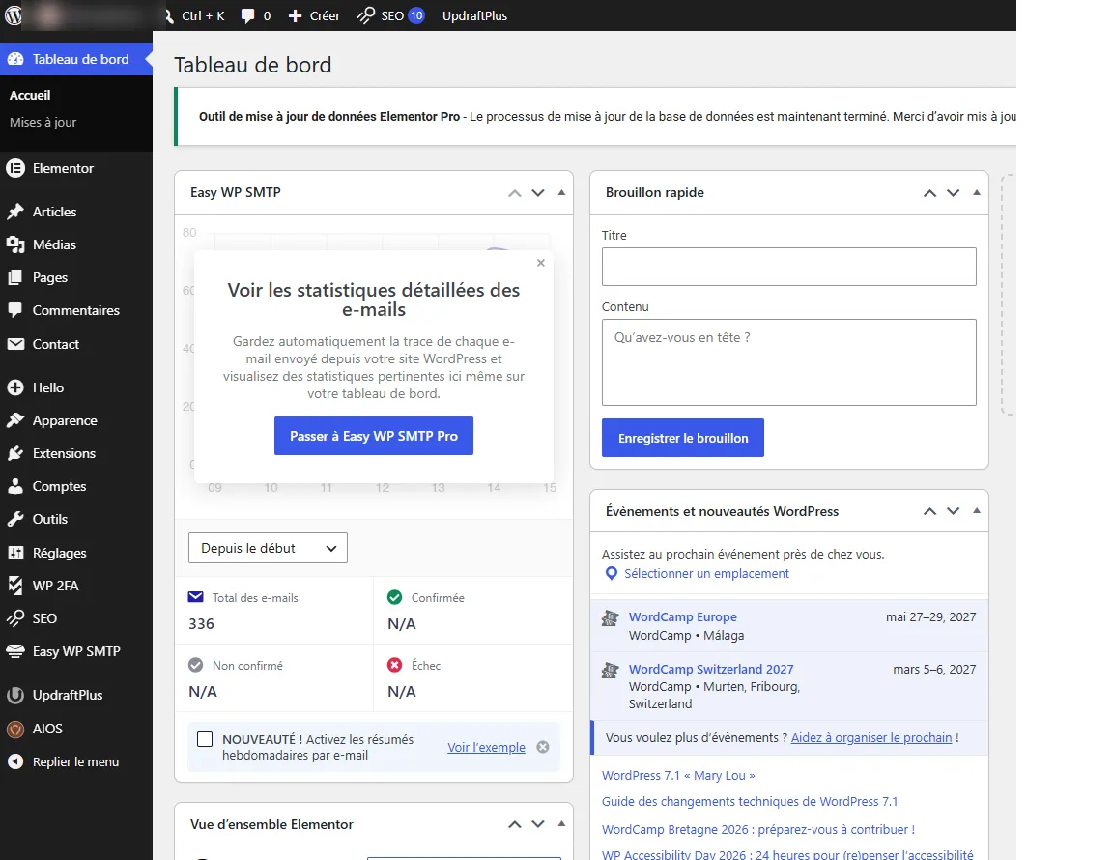Open the WordCamp Europe event link
Screen dimensions: 1113x860
coord(683,617)
